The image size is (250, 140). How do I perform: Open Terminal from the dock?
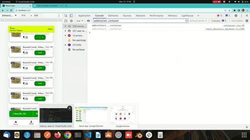point(78,135)
